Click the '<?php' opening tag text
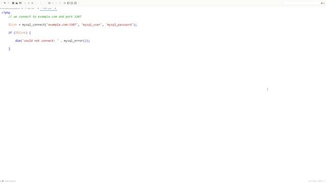This screenshot has height=183, width=326. click(x=6, y=13)
